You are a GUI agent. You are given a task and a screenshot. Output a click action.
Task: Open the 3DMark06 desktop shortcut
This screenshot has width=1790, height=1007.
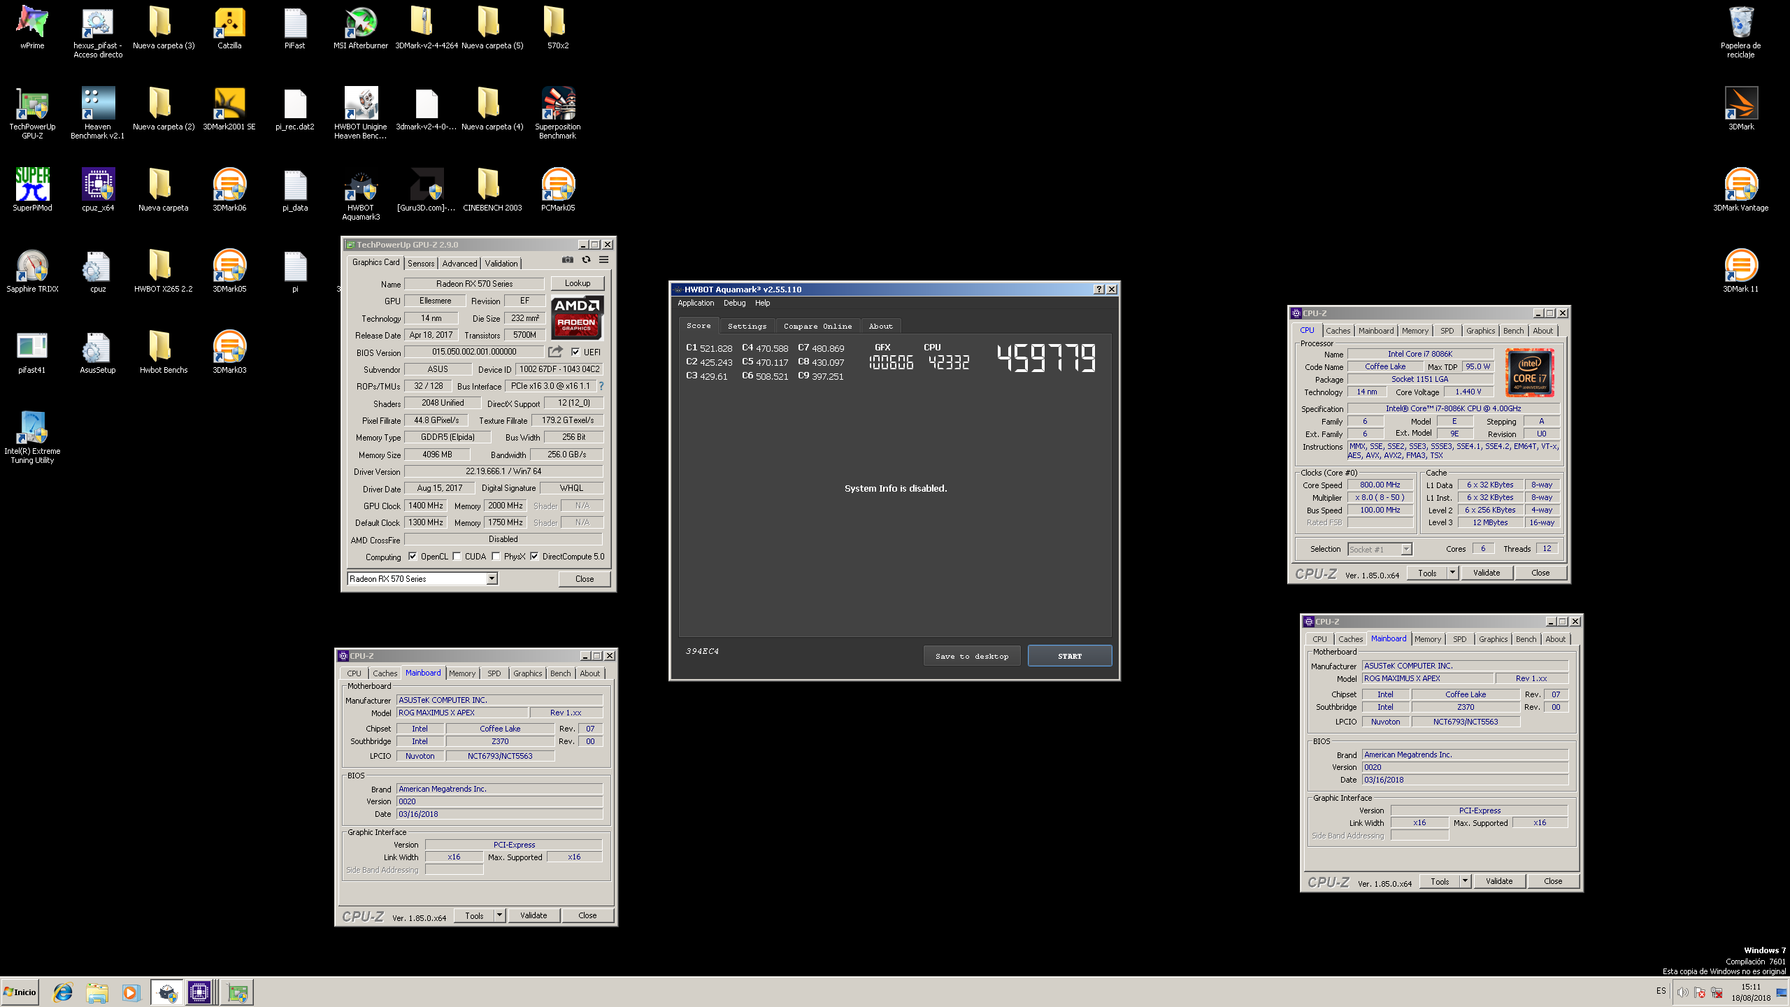click(x=229, y=190)
